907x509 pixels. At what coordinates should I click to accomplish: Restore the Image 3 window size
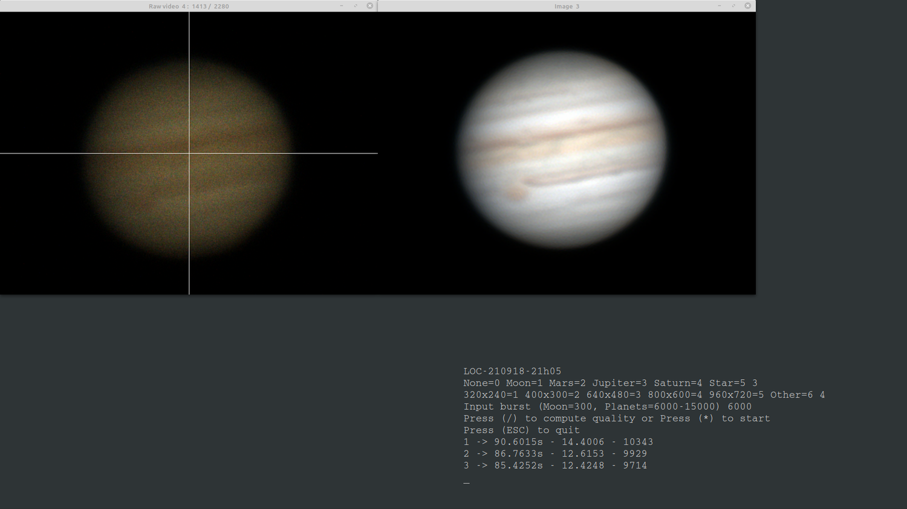(x=733, y=6)
